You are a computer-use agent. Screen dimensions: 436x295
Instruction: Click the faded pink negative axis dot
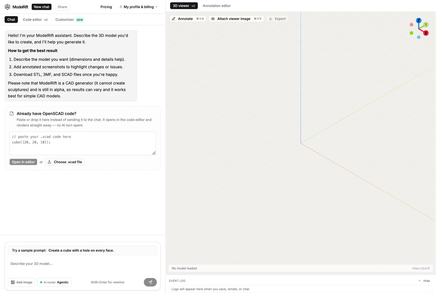click(411, 25)
